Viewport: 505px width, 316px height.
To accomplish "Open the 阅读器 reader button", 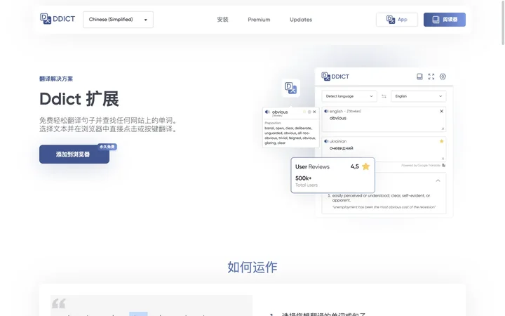I will 445,20.
